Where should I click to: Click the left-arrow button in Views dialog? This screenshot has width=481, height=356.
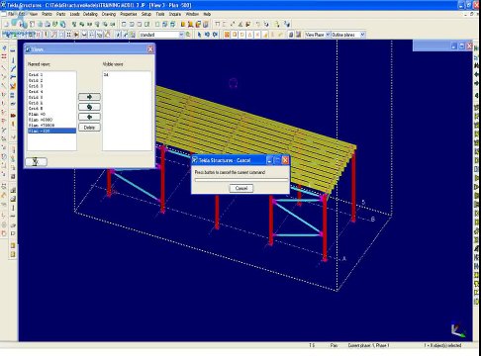point(89,117)
